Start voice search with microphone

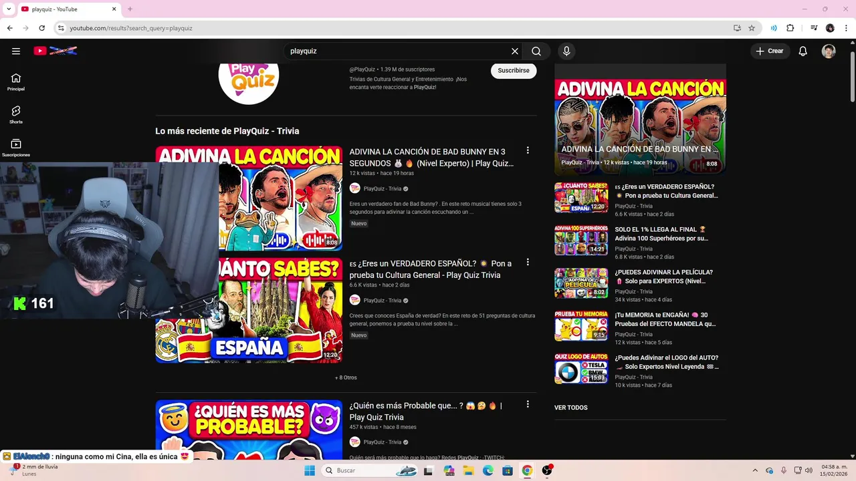click(x=566, y=51)
